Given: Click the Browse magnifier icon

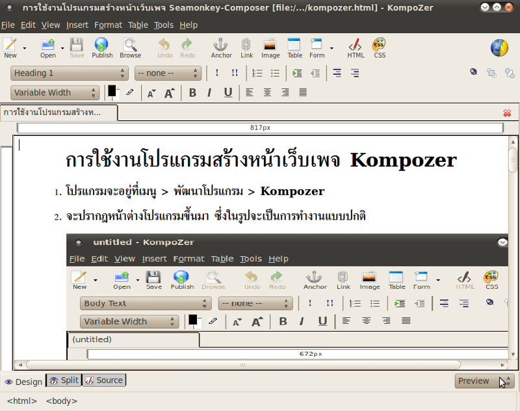Looking at the screenshot, I should pyautogui.click(x=131, y=48).
